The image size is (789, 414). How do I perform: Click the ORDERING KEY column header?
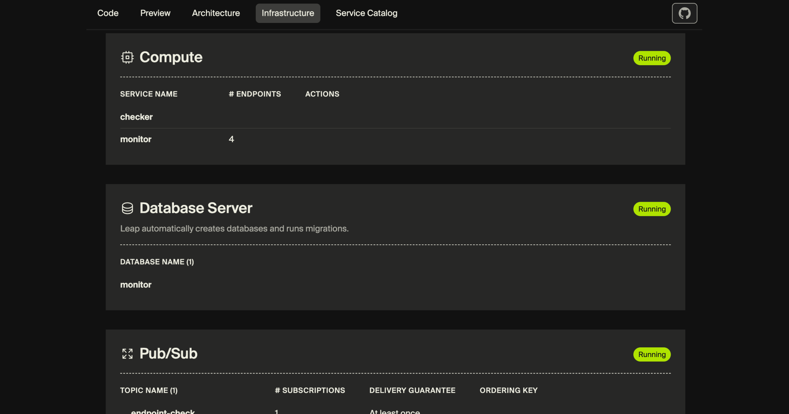tap(508, 390)
